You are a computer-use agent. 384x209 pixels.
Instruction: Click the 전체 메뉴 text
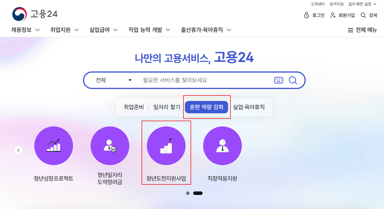click(x=366, y=30)
